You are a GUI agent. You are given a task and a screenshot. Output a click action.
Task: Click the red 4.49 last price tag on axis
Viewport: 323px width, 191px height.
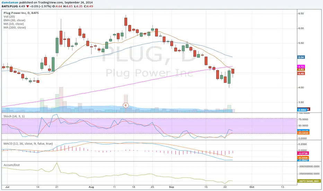click(301, 74)
